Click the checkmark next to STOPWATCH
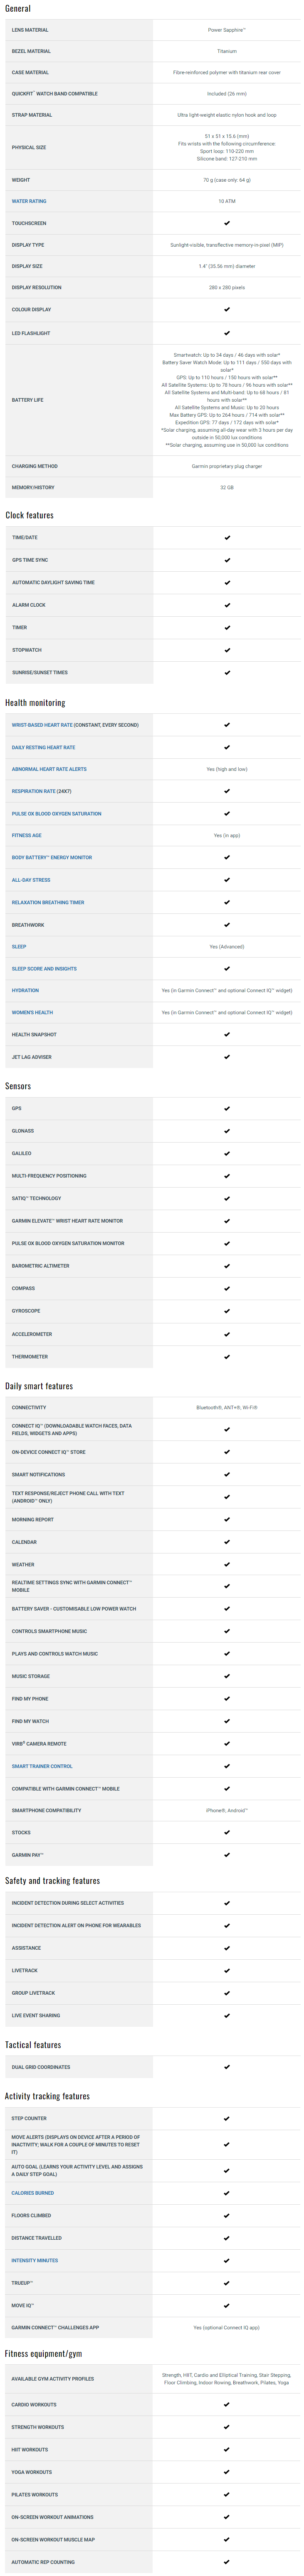 coord(227,650)
